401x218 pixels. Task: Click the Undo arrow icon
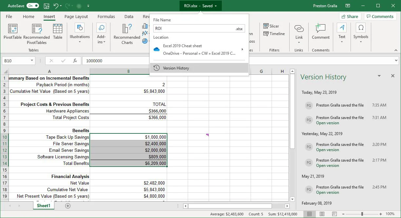(56, 6)
